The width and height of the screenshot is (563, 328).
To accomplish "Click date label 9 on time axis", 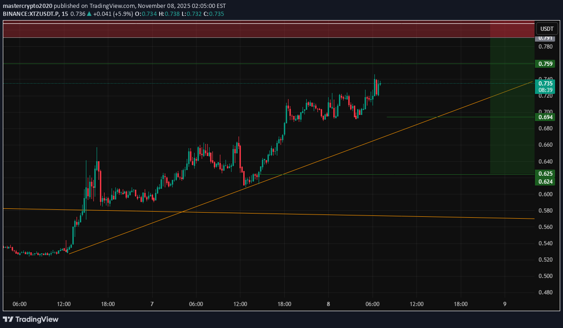I will click(x=505, y=304).
